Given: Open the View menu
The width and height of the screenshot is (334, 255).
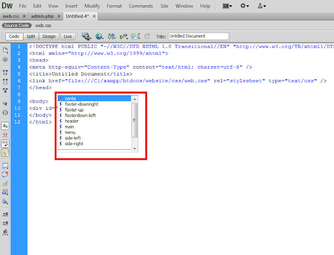Looking at the screenshot, I should click(x=53, y=6).
